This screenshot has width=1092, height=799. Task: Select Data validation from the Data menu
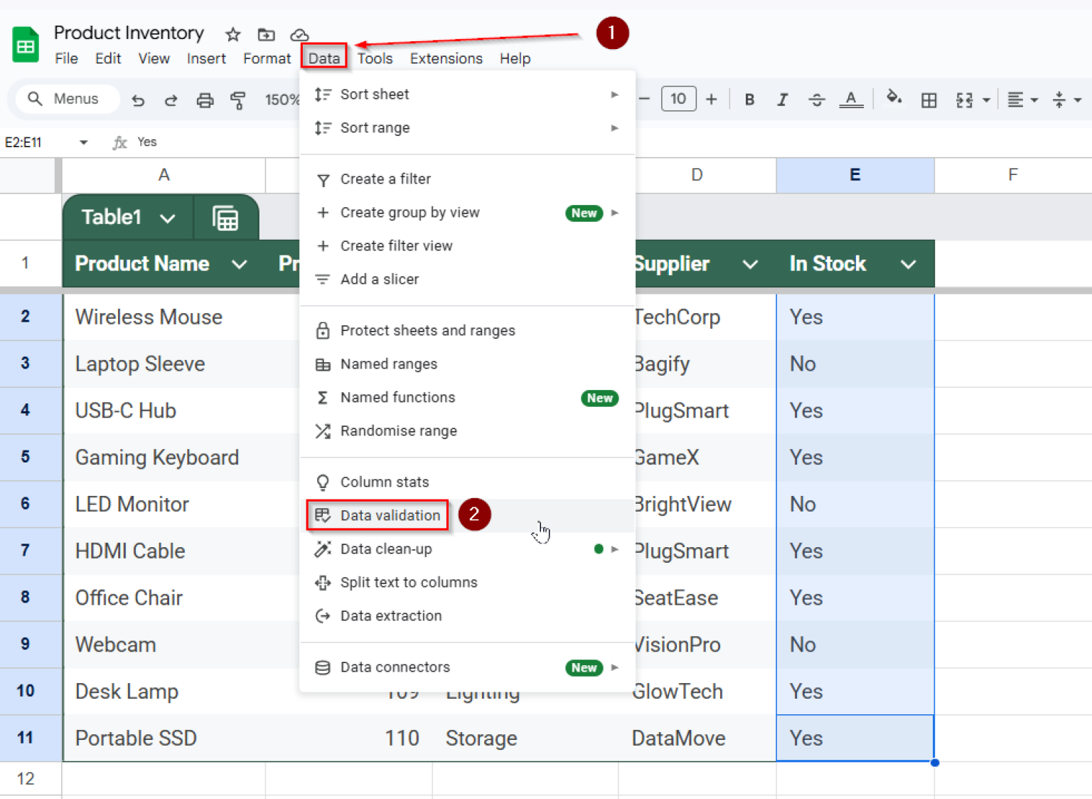[x=390, y=515]
